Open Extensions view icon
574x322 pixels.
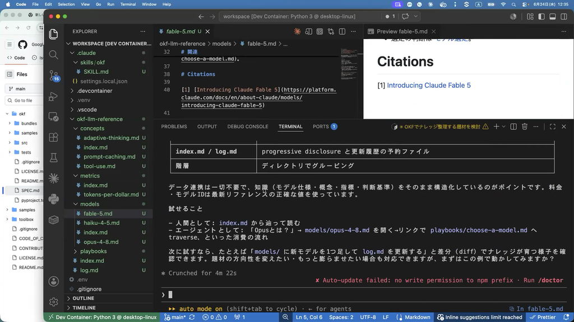(53, 138)
